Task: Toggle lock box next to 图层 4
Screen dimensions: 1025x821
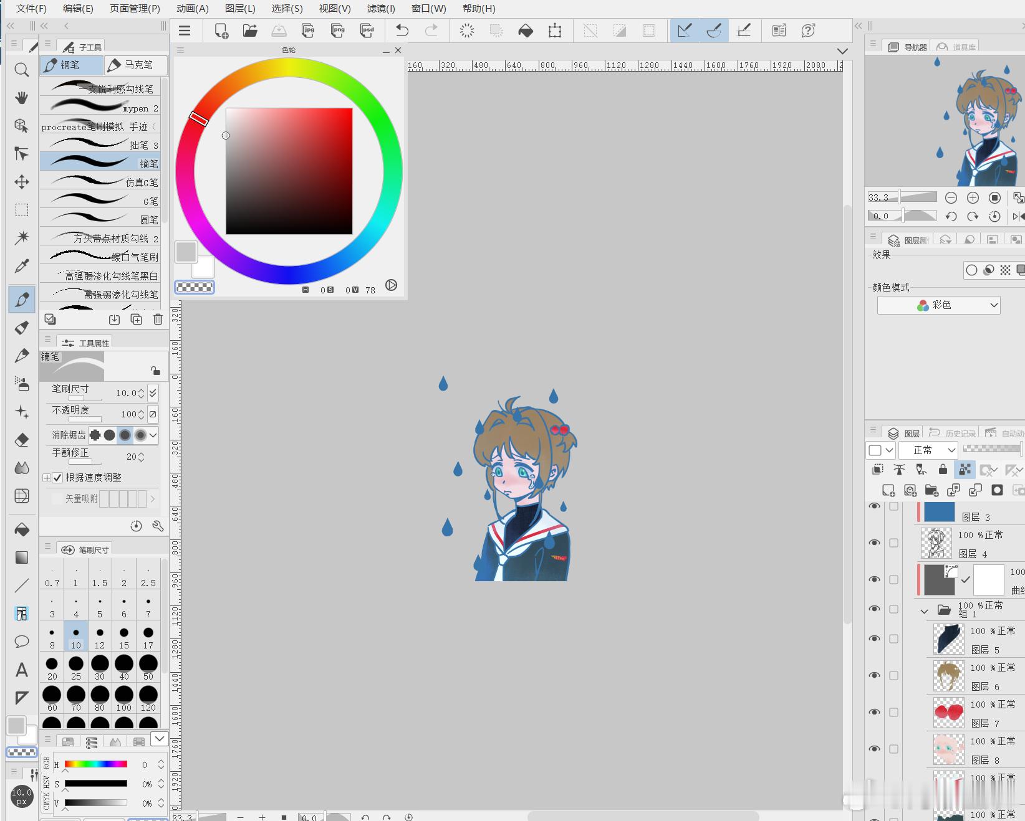Action: click(x=893, y=543)
